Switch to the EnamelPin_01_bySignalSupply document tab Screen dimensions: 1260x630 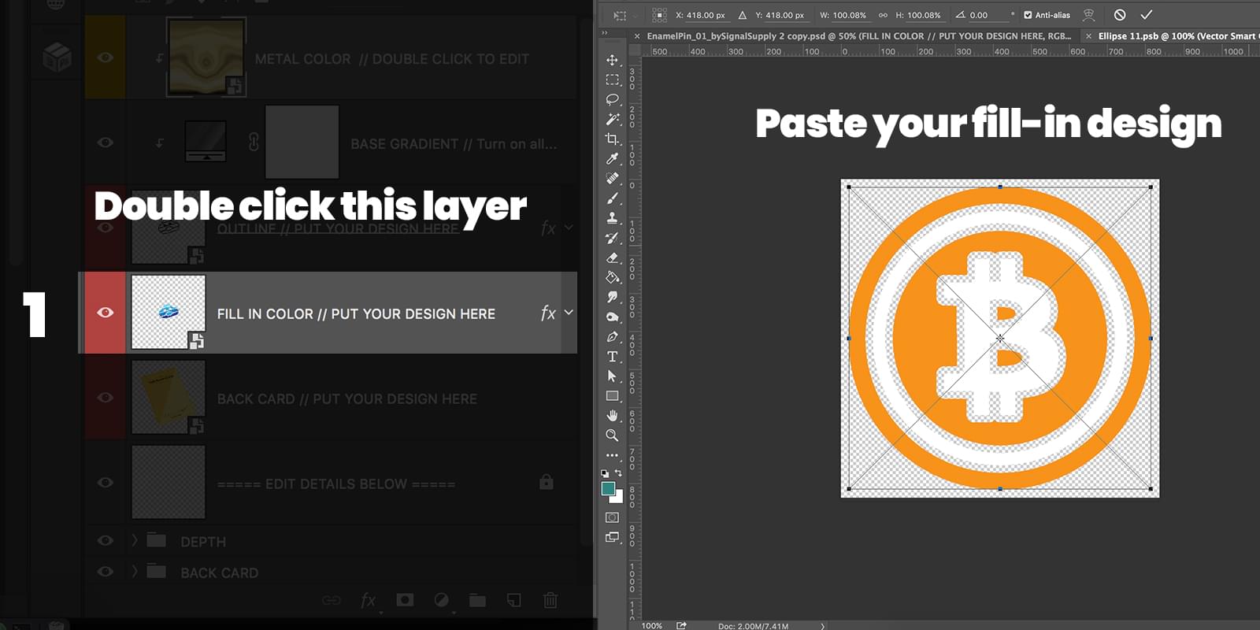pyautogui.click(x=859, y=36)
